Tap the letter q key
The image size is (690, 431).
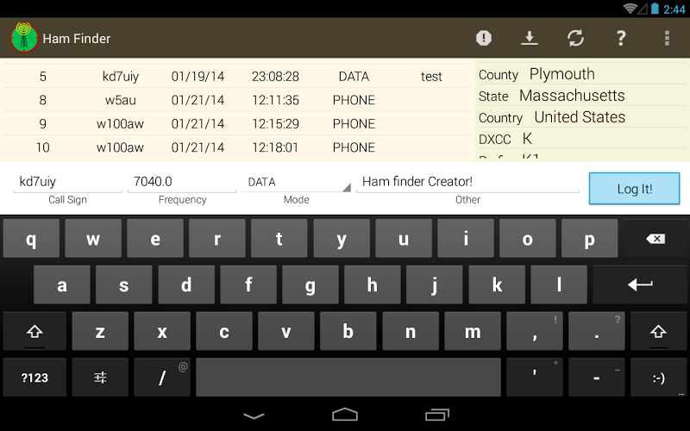click(x=31, y=239)
